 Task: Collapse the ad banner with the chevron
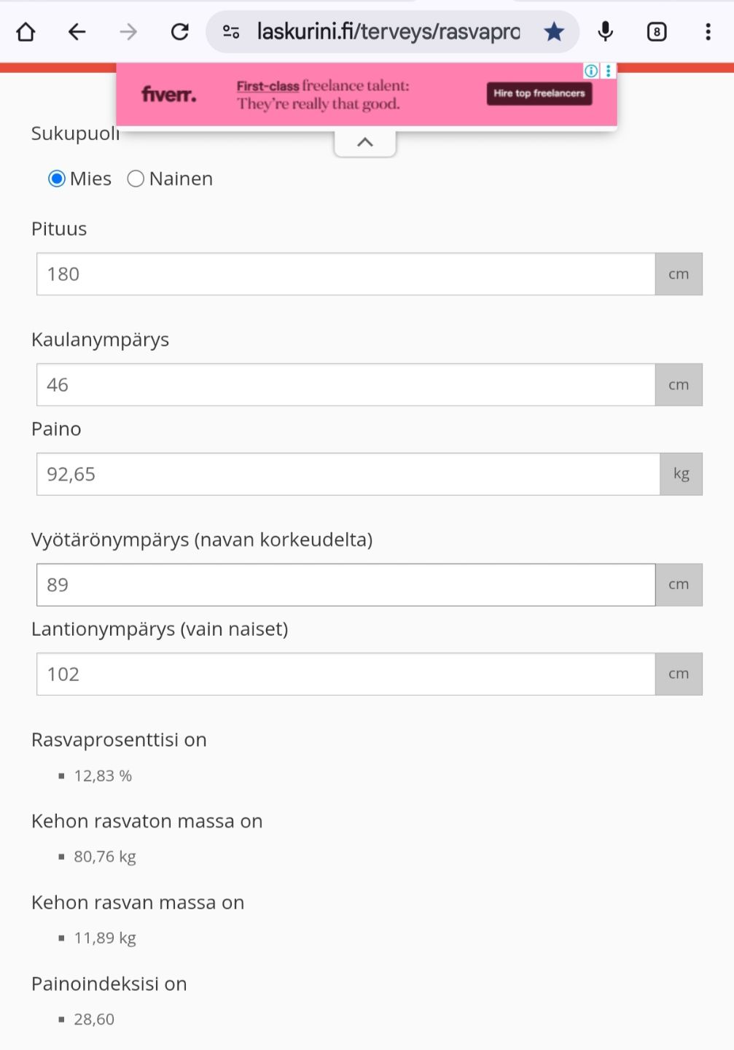365,142
